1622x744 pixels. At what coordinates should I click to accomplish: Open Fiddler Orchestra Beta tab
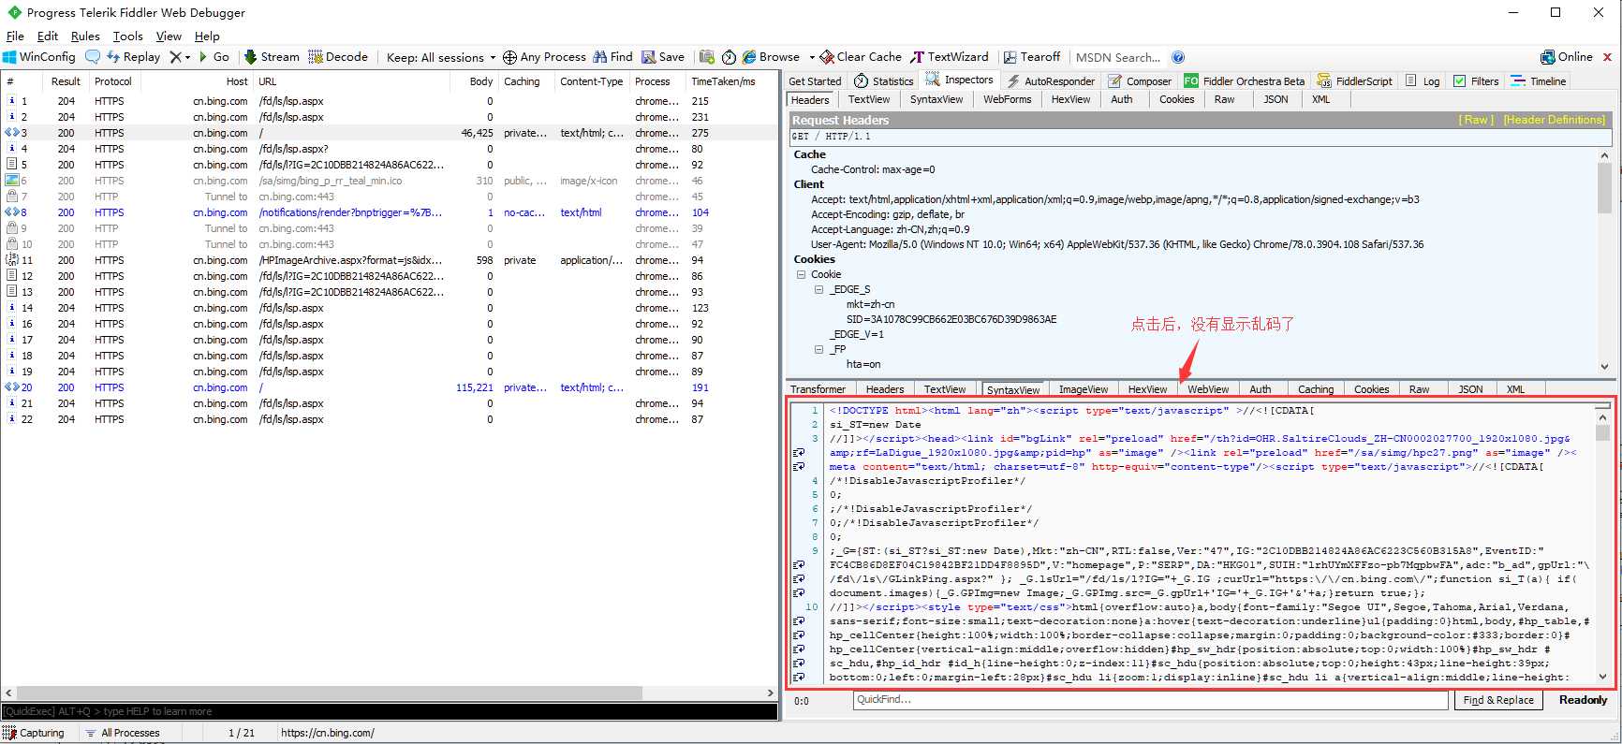click(1245, 81)
